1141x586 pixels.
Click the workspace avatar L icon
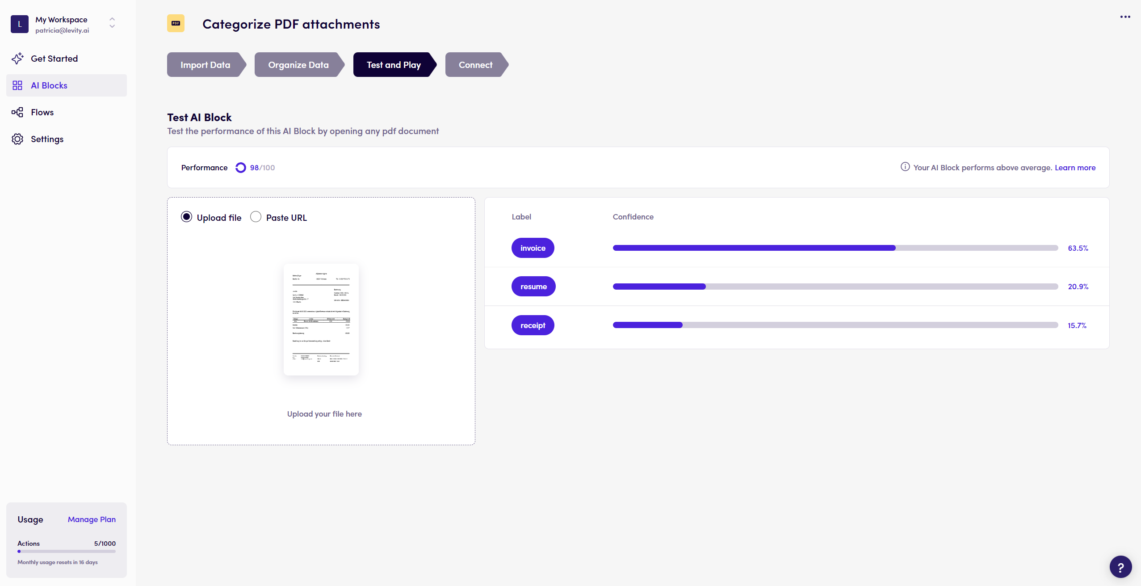[x=20, y=24]
